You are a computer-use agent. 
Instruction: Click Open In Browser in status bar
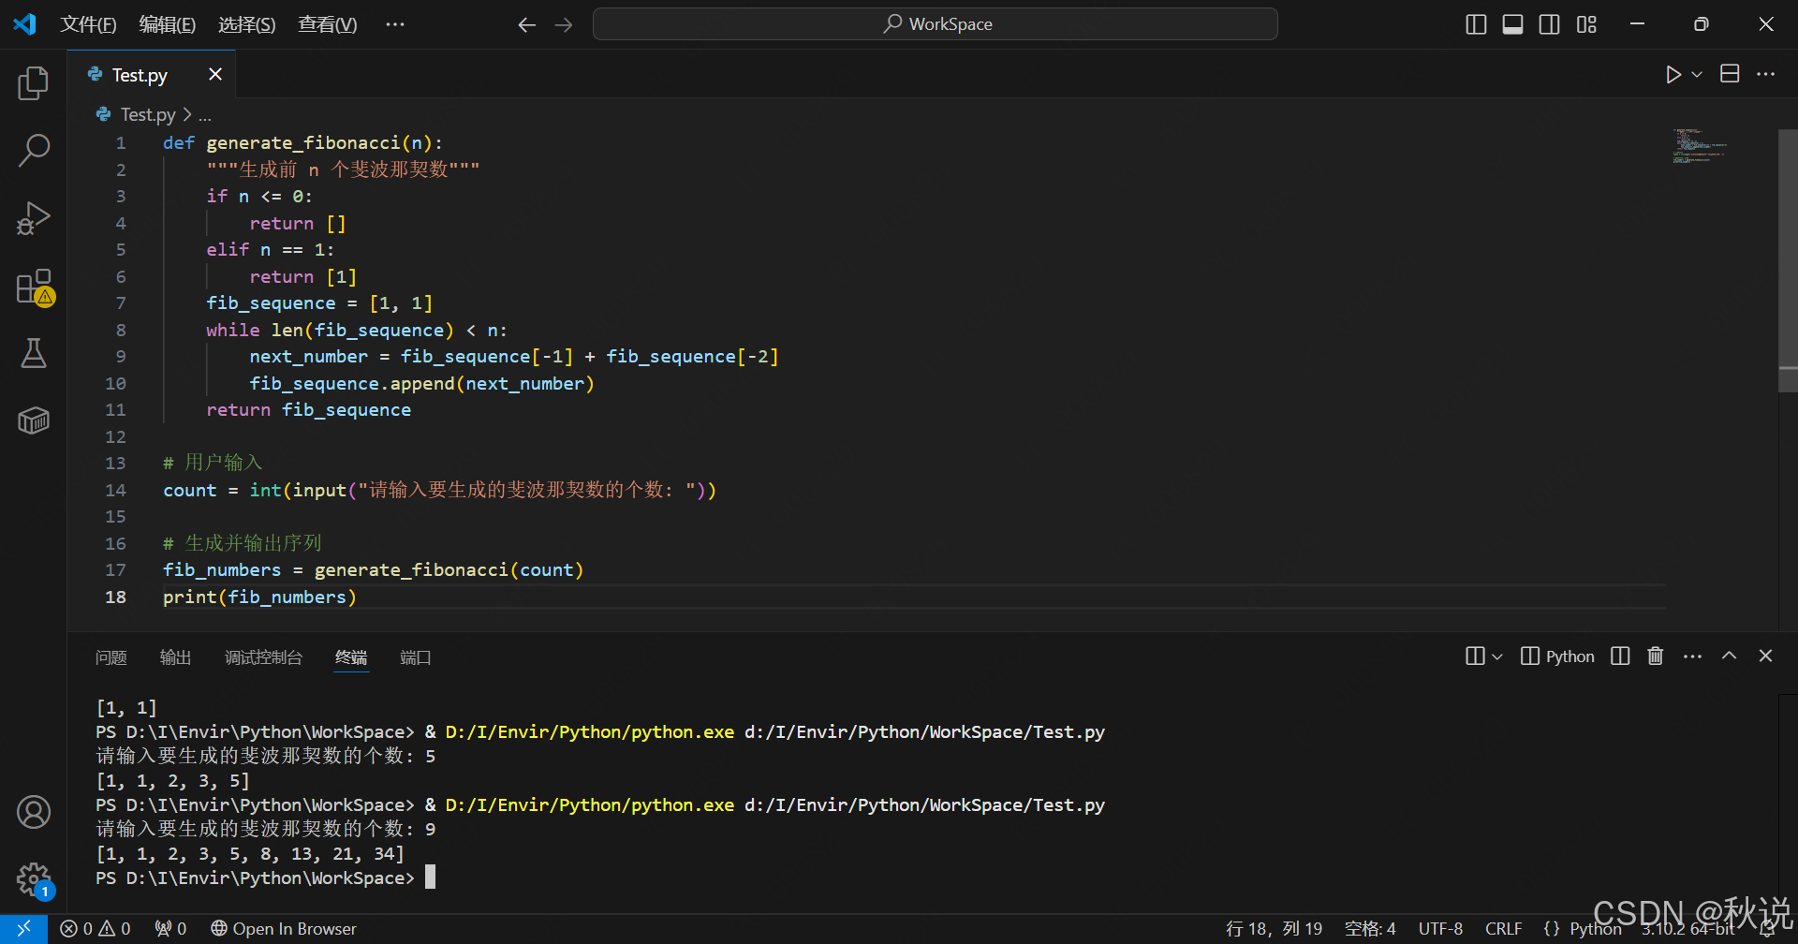[284, 929]
